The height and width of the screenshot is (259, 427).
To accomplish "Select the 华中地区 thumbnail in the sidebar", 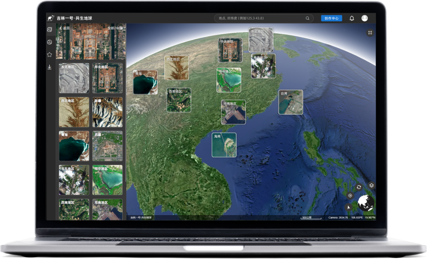I will tap(107, 180).
